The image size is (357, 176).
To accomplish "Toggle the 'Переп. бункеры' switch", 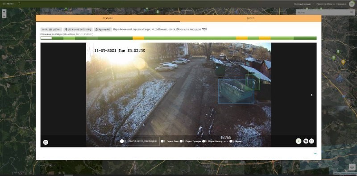I will pos(182,141).
